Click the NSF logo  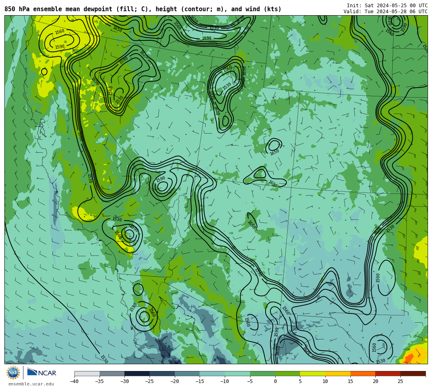(13, 373)
